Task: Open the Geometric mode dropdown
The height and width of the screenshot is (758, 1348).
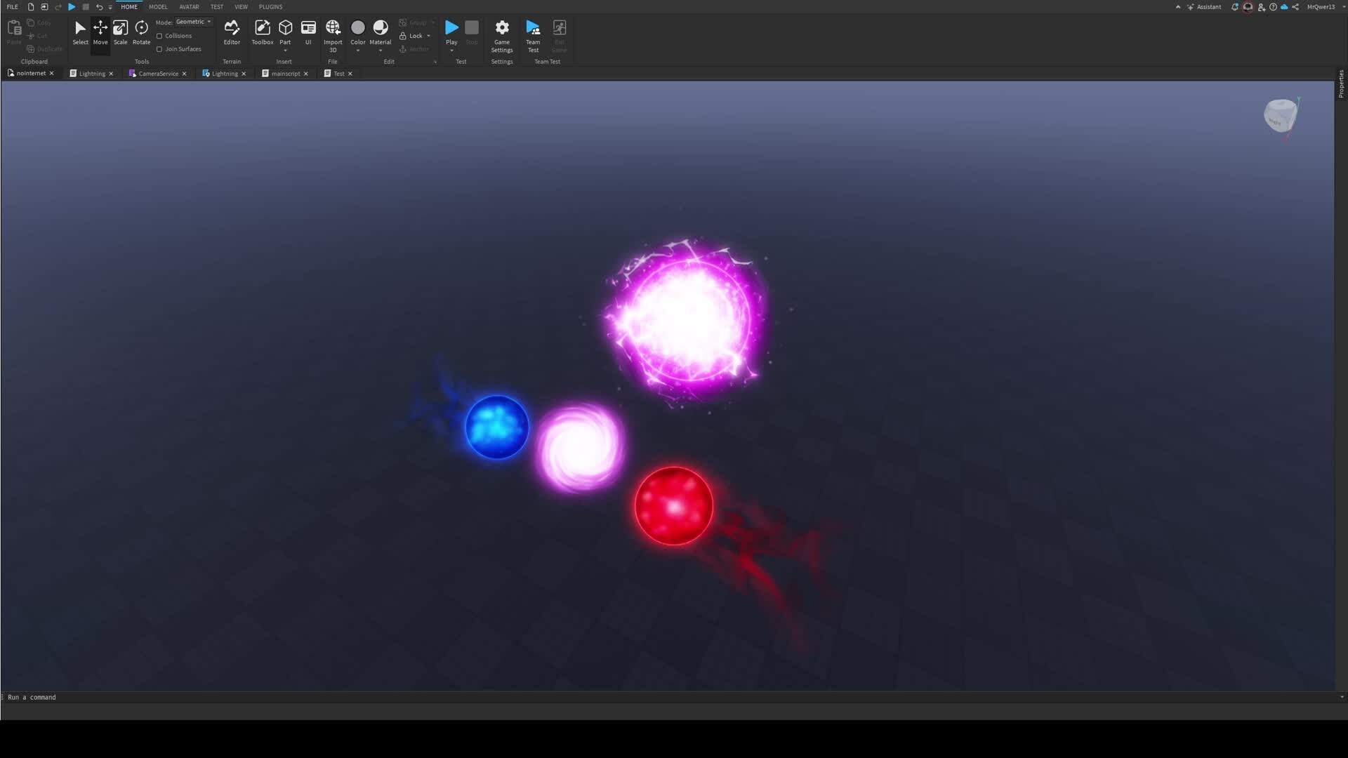Action: click(193, 22)
